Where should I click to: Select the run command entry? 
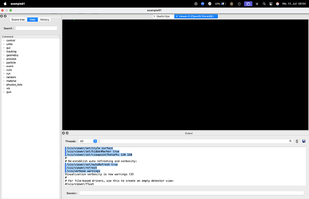pos(9,74)
